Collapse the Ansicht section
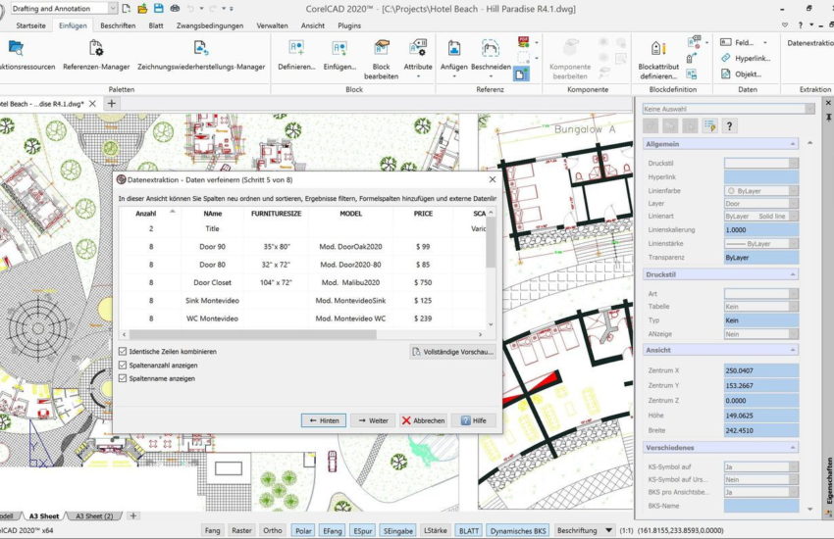 coord(792,350)
